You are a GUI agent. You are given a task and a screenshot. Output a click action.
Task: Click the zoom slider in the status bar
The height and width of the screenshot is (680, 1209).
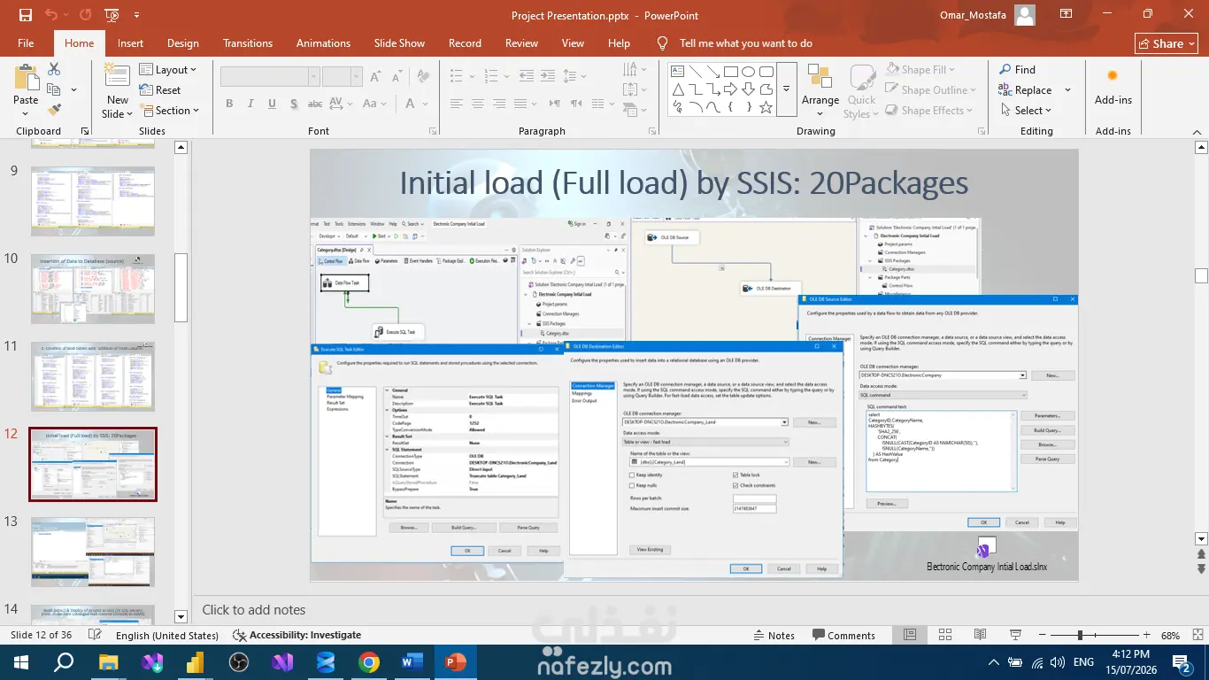(x=1096, y=635)
